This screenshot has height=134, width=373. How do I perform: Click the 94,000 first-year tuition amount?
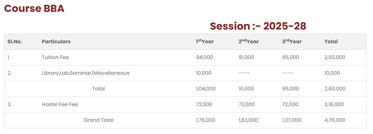[204, 58]
